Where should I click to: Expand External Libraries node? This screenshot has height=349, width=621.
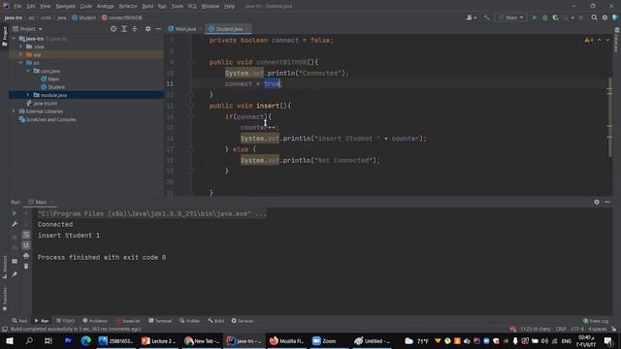[14, 111]
